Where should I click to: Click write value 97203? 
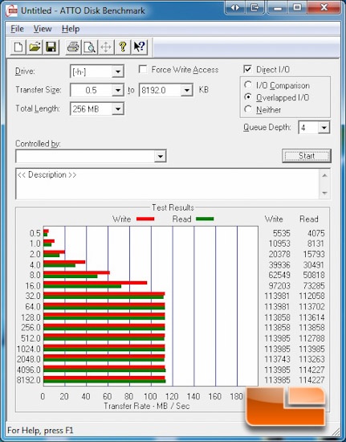point(279,285)
